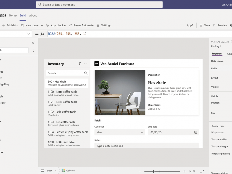The image size is (232, 174).
Task: Click the Van Arsdel Furniture logo icon
Action: coord(97,64)
